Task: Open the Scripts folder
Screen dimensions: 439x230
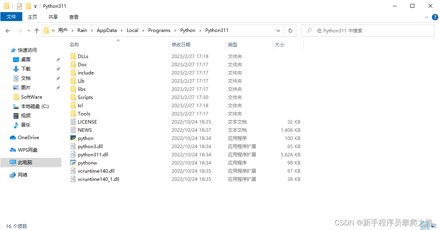Action: pyautogui.click(x=85, y=97)
